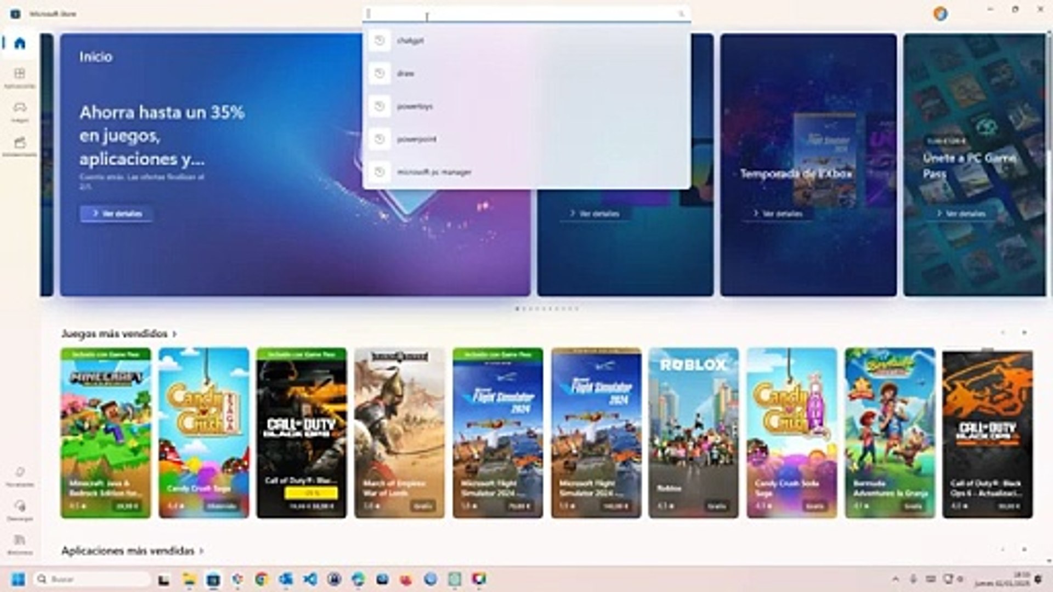
Task: Open the Entretenimiento section in sidebar
Action: (x=20, y=146)
